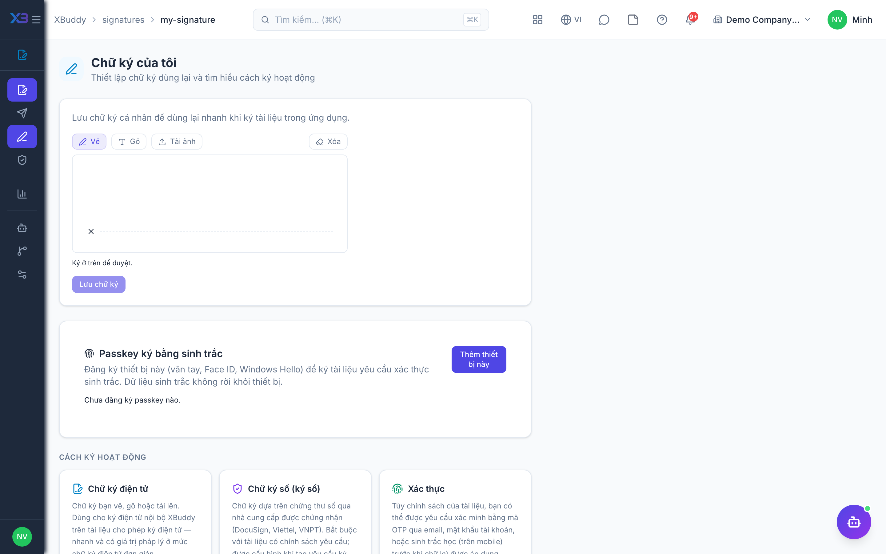The width and height of the screenshot is (886, 554).
Task: Open the floating chatbot assistant button
Action: 854,522
